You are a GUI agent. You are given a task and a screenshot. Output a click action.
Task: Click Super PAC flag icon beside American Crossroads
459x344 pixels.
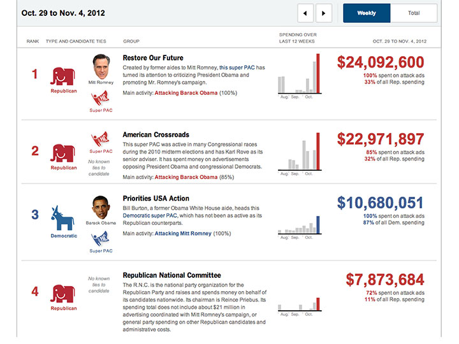pos(100,139)
